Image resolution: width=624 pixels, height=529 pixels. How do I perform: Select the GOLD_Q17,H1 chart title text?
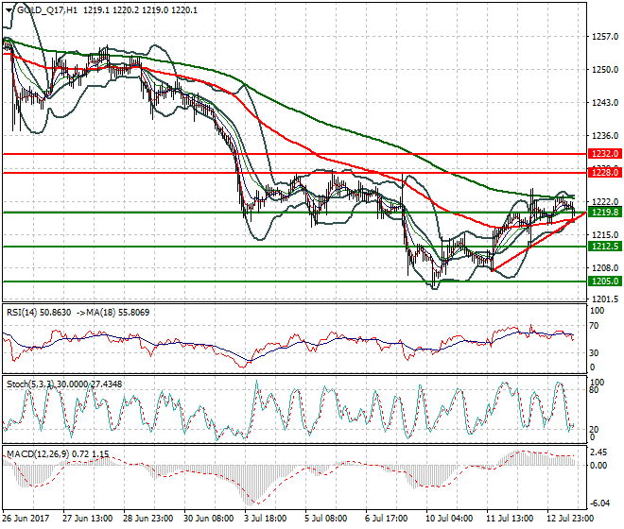(x=47, y=10)
